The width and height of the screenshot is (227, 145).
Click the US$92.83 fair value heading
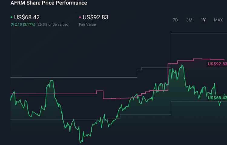(95, 18)
